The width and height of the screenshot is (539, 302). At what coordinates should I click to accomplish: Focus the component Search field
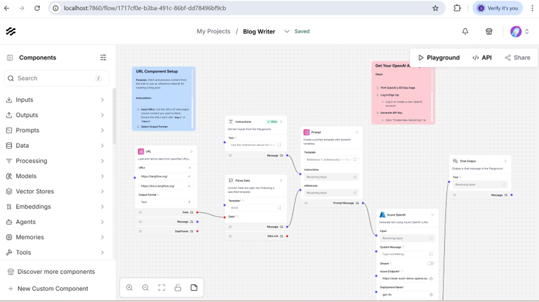coord(57,78)
